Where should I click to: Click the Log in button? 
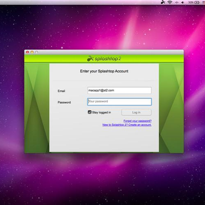click(x=136, y=112)
